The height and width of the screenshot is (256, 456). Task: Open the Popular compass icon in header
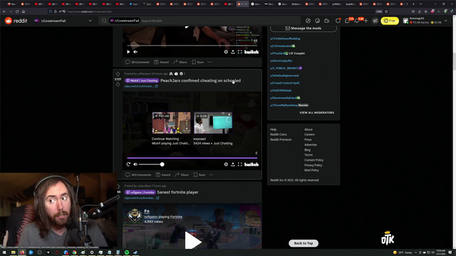tap(308, 21)
